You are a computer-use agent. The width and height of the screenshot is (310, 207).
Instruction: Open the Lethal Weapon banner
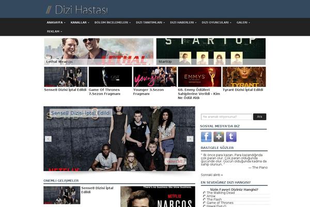pos(99,52)
